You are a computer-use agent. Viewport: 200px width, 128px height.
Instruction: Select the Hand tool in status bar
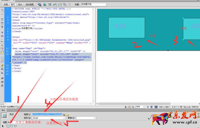(129, 107)
